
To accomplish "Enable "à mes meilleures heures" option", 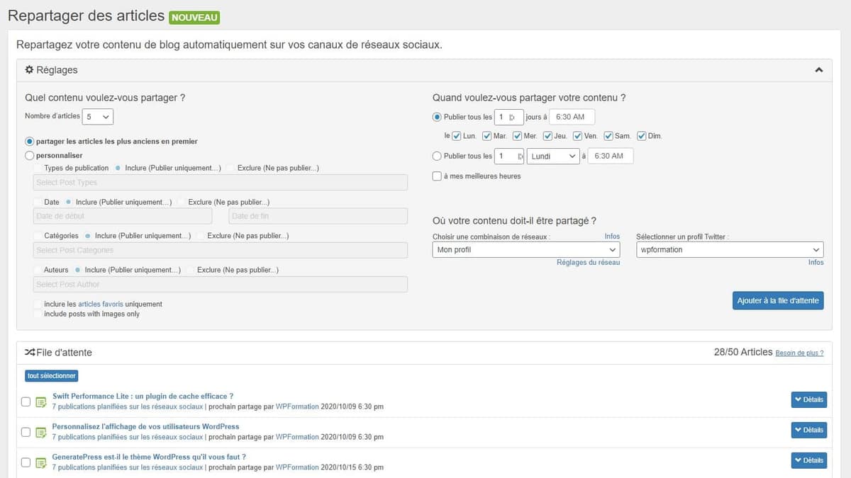I will tap(438, 176).
